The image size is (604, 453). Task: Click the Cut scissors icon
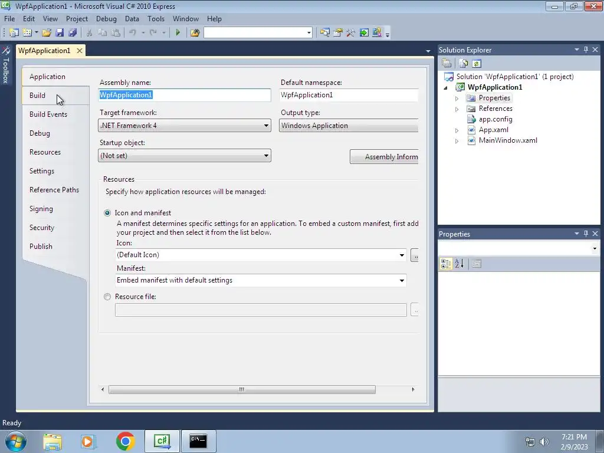click(90, 33)
